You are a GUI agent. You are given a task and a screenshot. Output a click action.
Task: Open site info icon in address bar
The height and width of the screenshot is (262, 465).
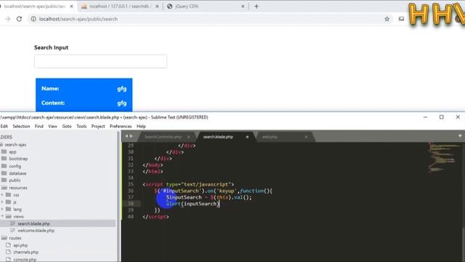click(33, 19)
